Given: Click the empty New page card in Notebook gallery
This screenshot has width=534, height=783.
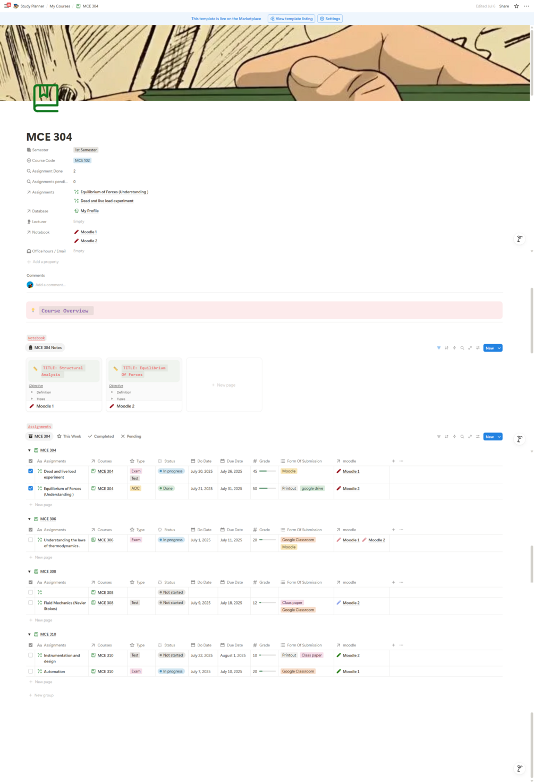Looking at the screenshot, I should pos(224,385).
